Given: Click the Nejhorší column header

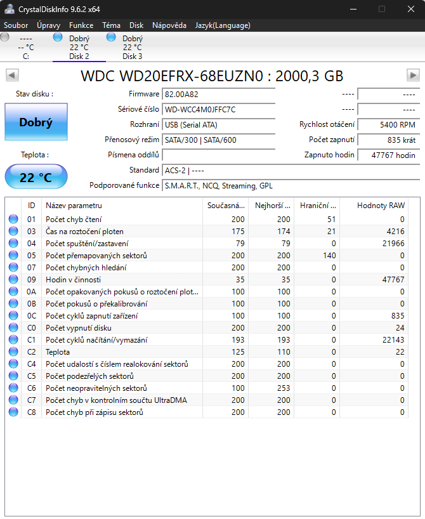Looking at the screenshot, I should [271, 206].
